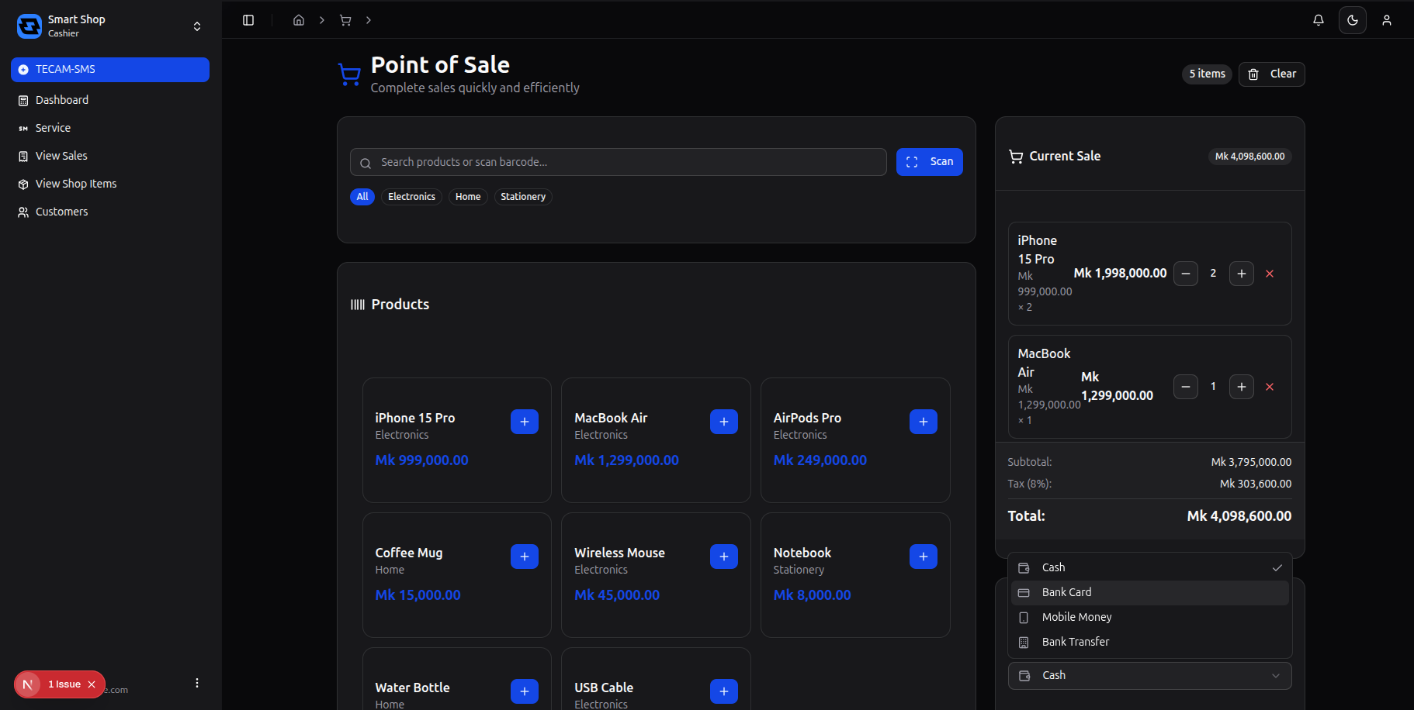Add Water Bottle to cart
The height and width of the screenshot is (710, 1414).
[525, 691]
